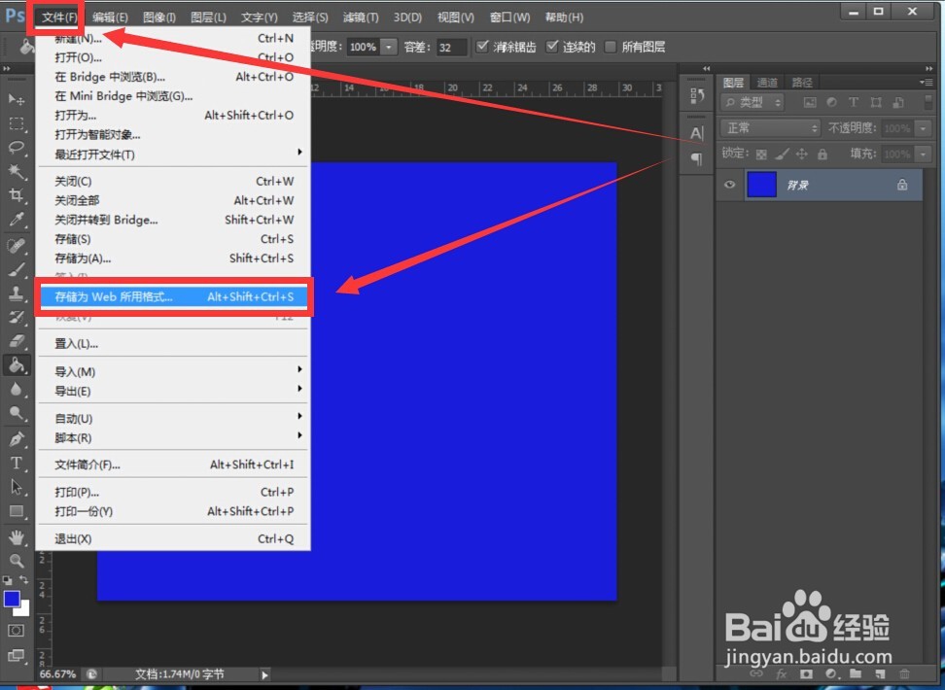This screenshot has width=945, height=690.
Task: Choose 存储为 Web 所用格式
Action: point(174,296)
